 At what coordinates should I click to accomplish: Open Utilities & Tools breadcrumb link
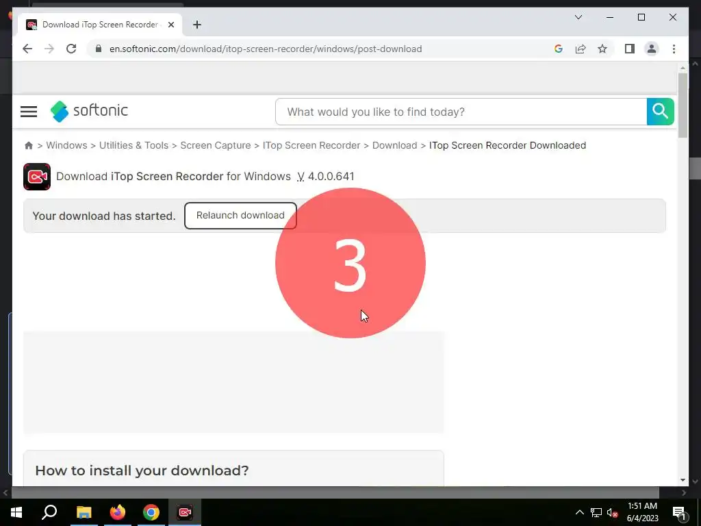(133, 145)
